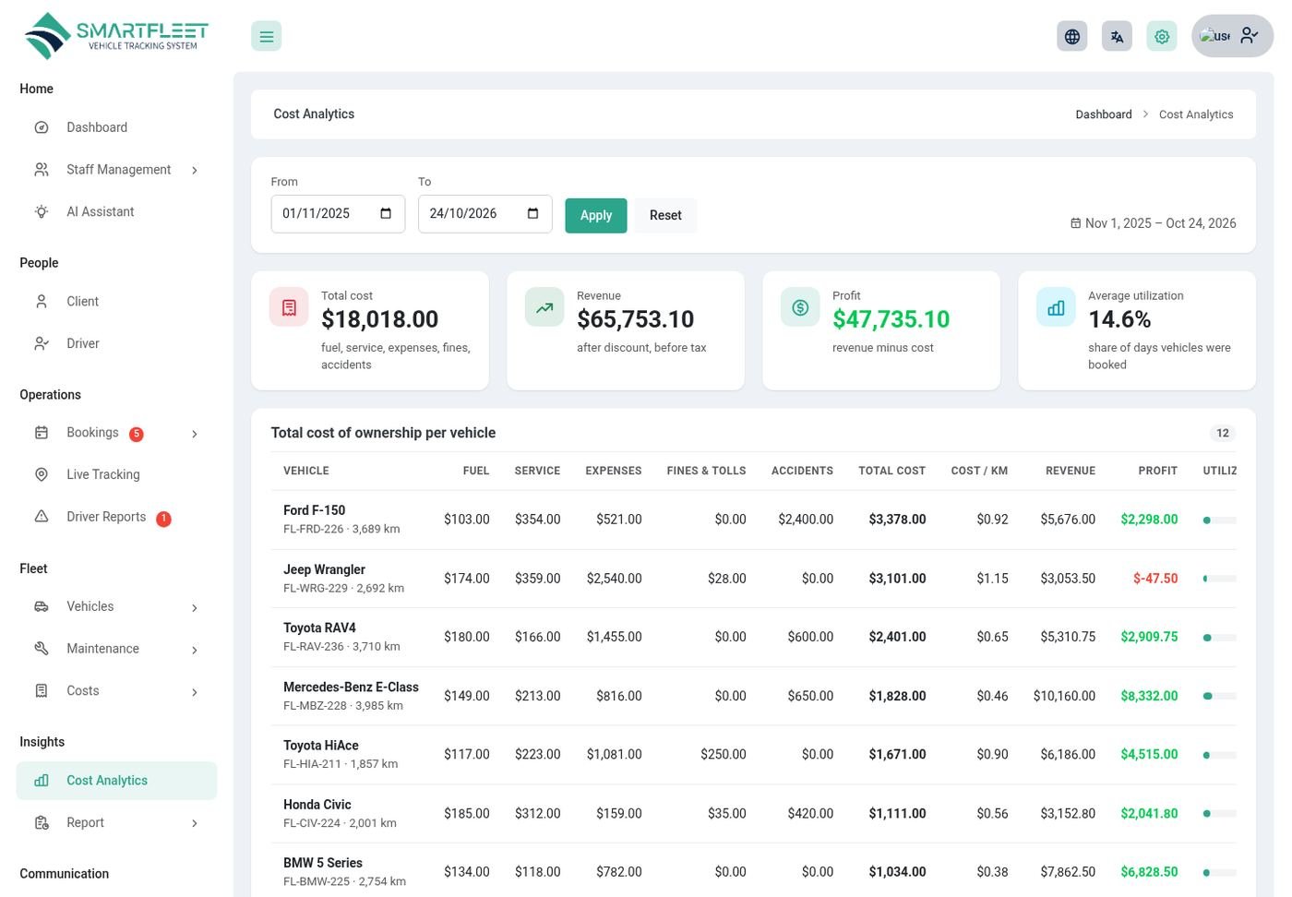
Task: Click the SmartFleet logo
Action: [116, 36]
